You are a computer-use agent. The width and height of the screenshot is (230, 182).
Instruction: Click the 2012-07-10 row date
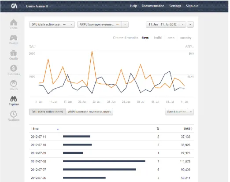[38, 145]
